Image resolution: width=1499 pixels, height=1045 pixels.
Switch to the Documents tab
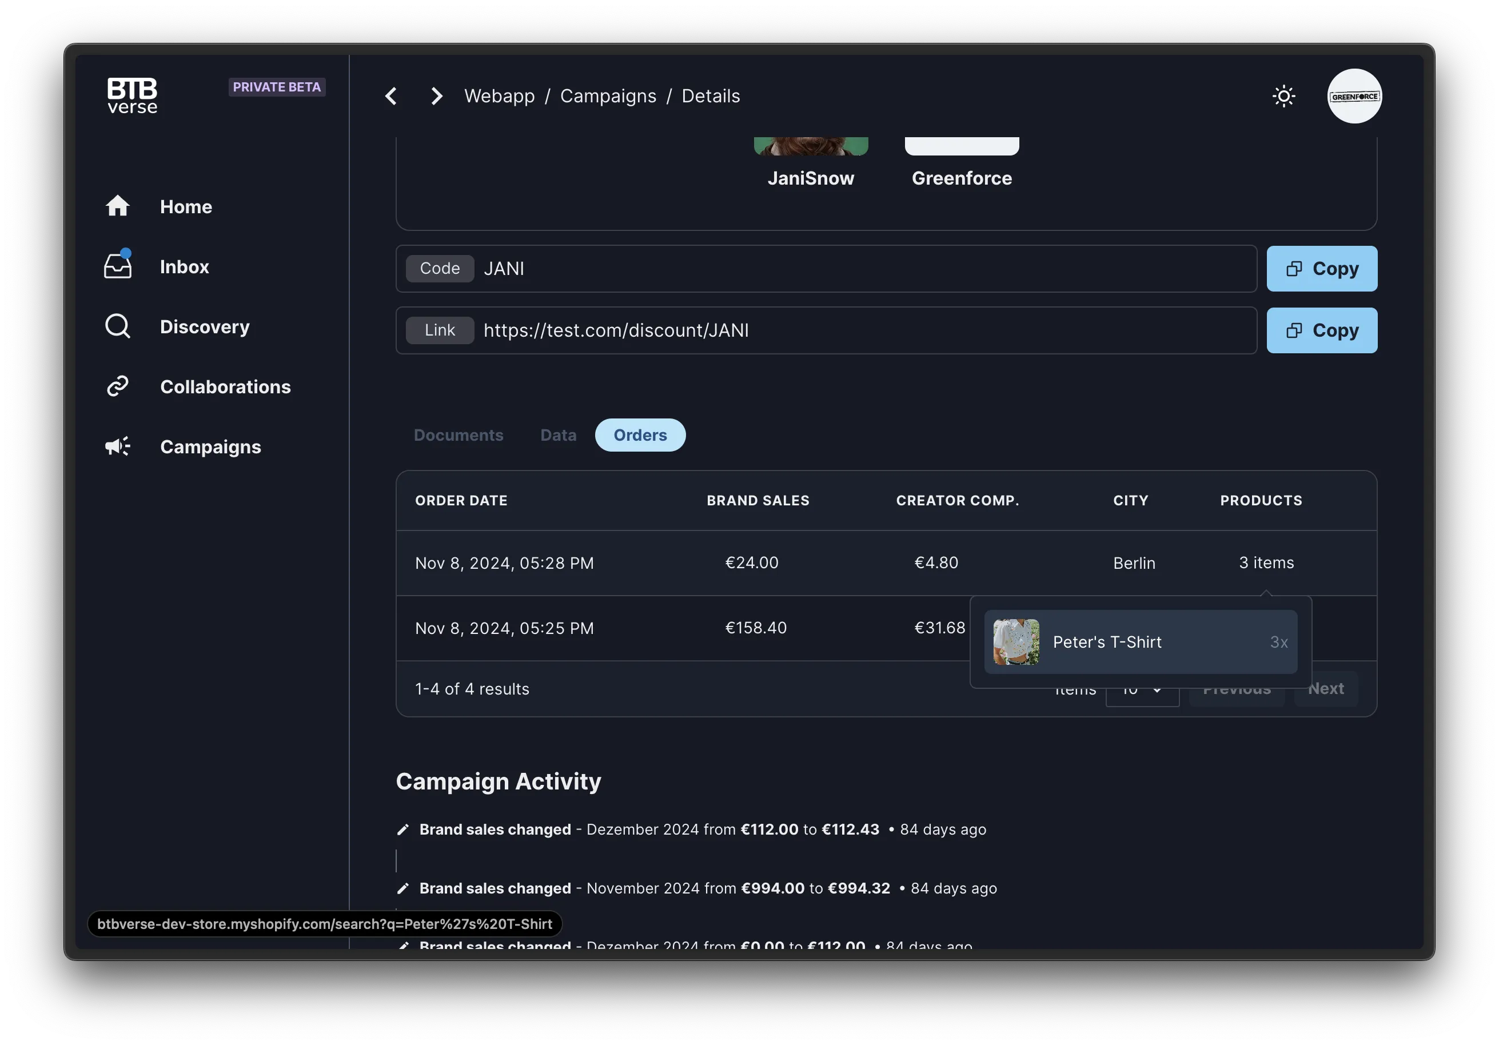pyautogui.click(x=459, y=434)
